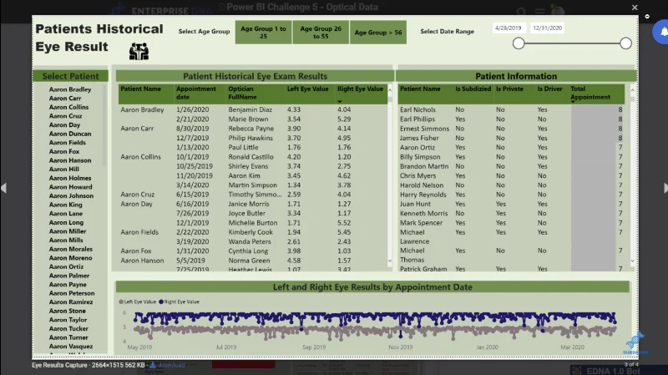The width and height of the screenshot is (668, 375).
Task: Select Aaron Johnson in patient list
Action: click(71, 196)
